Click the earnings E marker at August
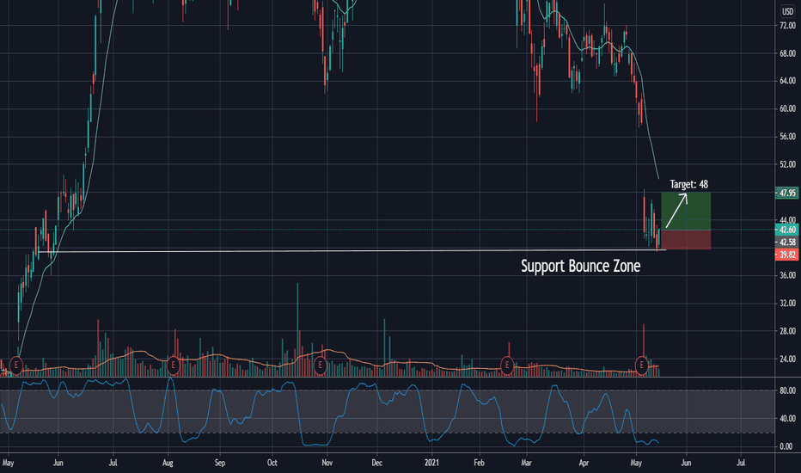This screenshot has width=801, height=473. (173, 365)
